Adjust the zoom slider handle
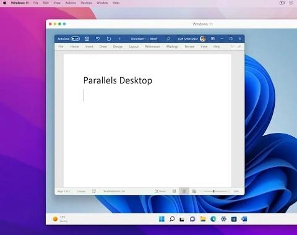297x235 pixels. point(213,191)
